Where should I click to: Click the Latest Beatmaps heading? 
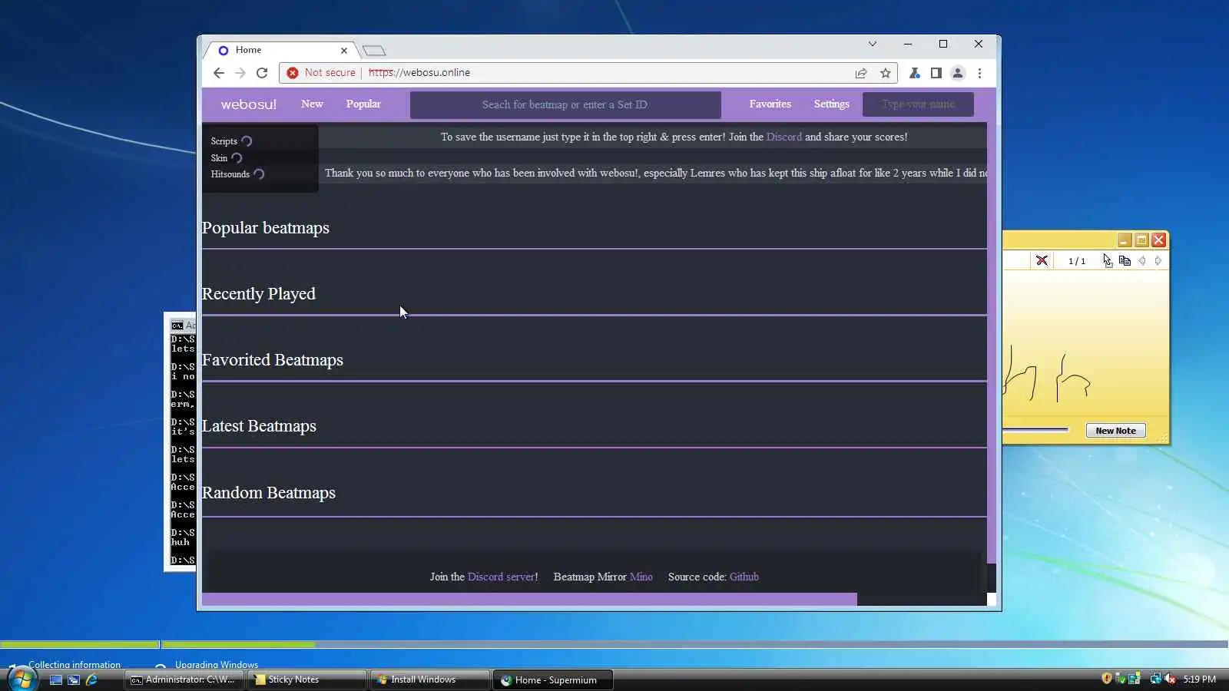[x=259, y=426]
